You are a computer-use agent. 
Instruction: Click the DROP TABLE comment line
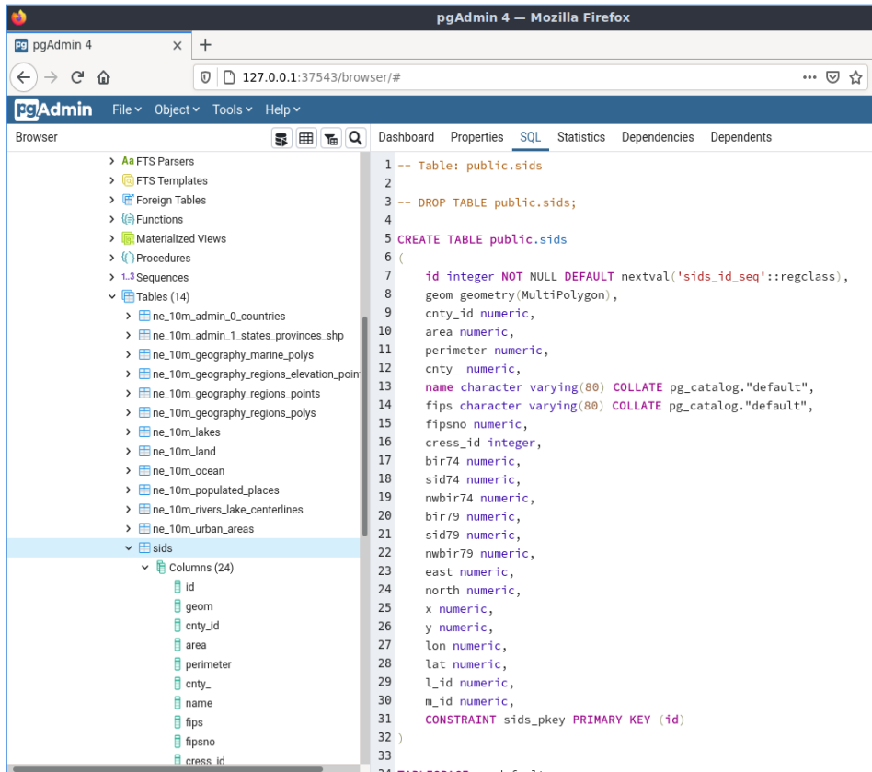pyautogui.click(x=487, y=202)
